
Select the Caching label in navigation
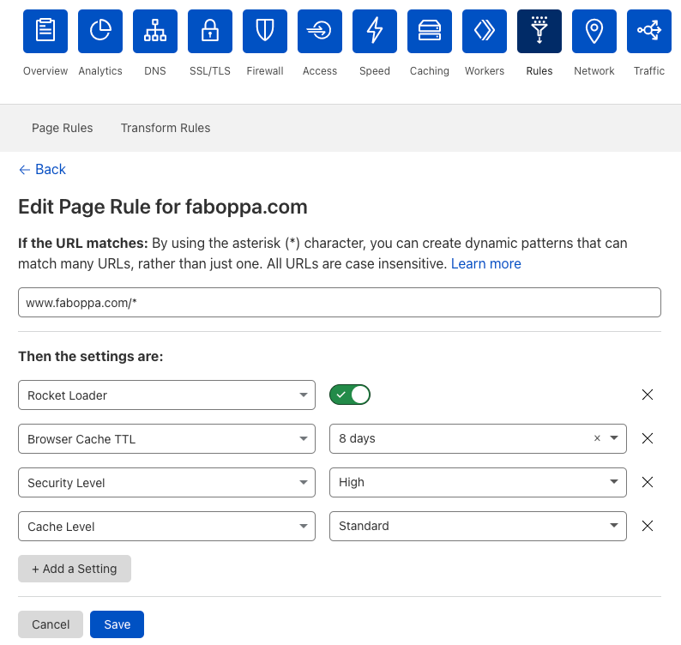(430, 71)
